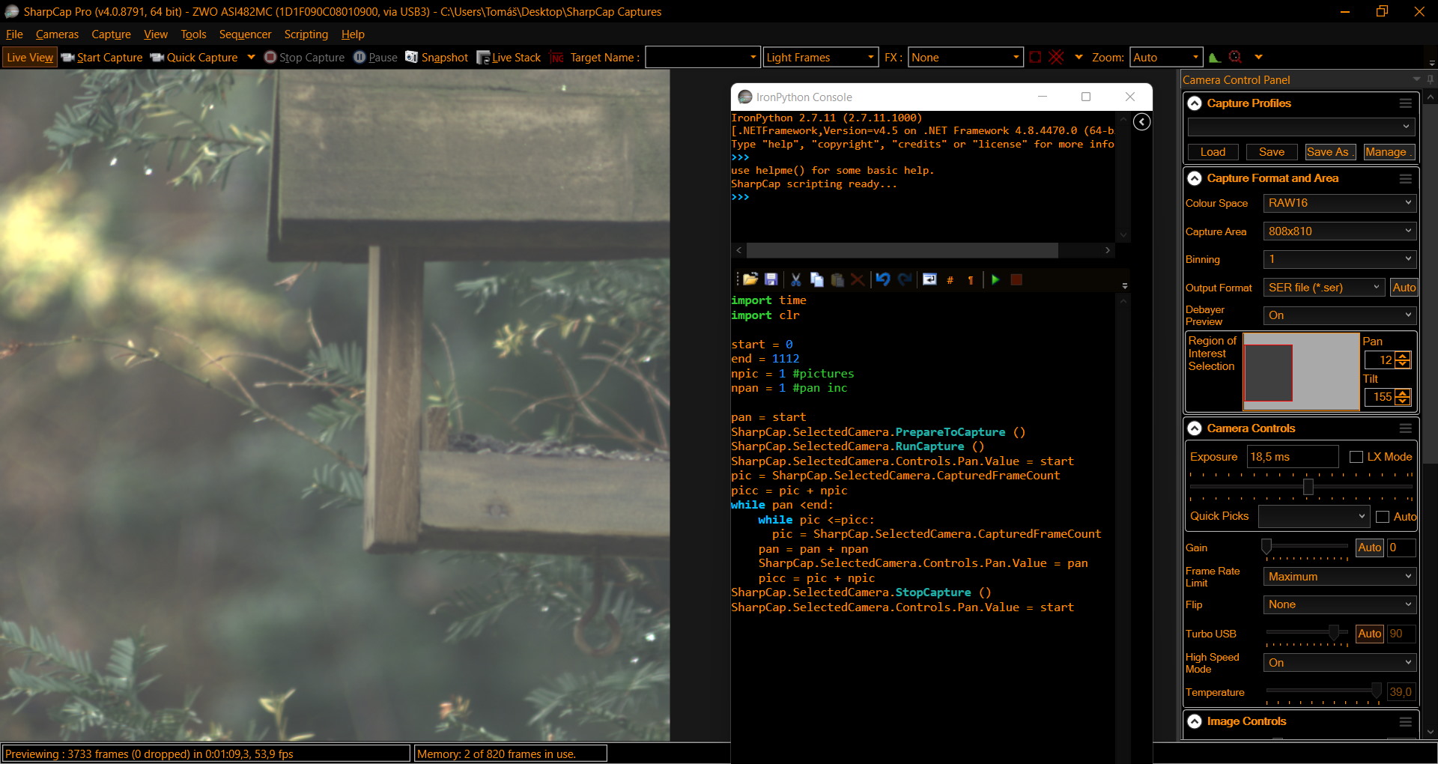Toggle the Auto button for Gain
Image resolution: width=1438 pixels, height=764 pixels.
tap(1369, 548)
